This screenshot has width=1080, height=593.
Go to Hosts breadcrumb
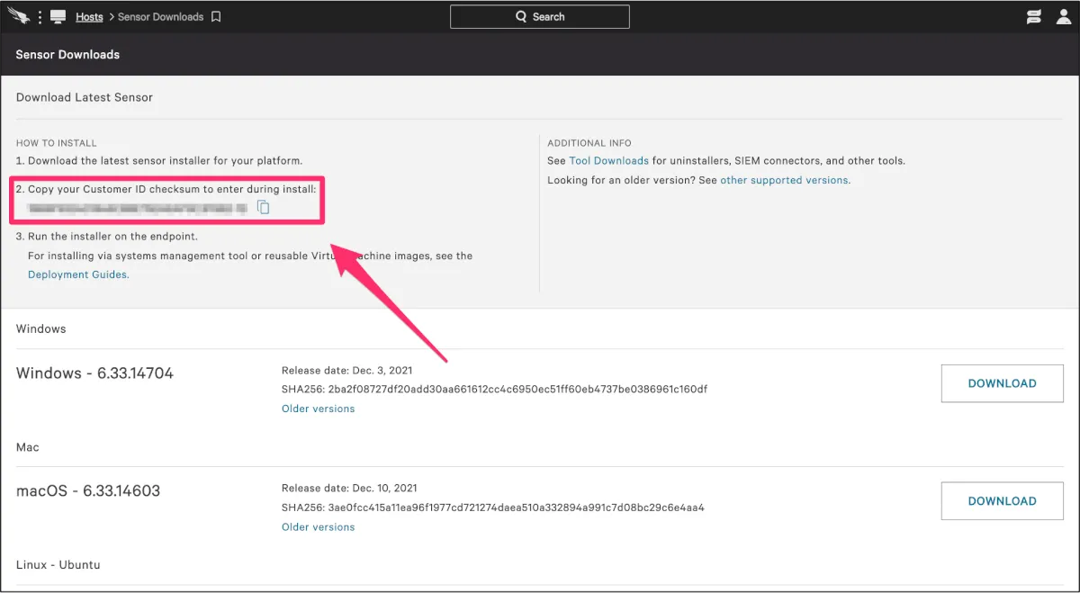coord(89,17)
